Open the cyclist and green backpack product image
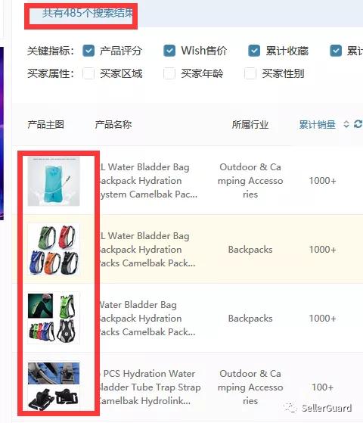The image size is (363, 423). (x=54, y=319)
